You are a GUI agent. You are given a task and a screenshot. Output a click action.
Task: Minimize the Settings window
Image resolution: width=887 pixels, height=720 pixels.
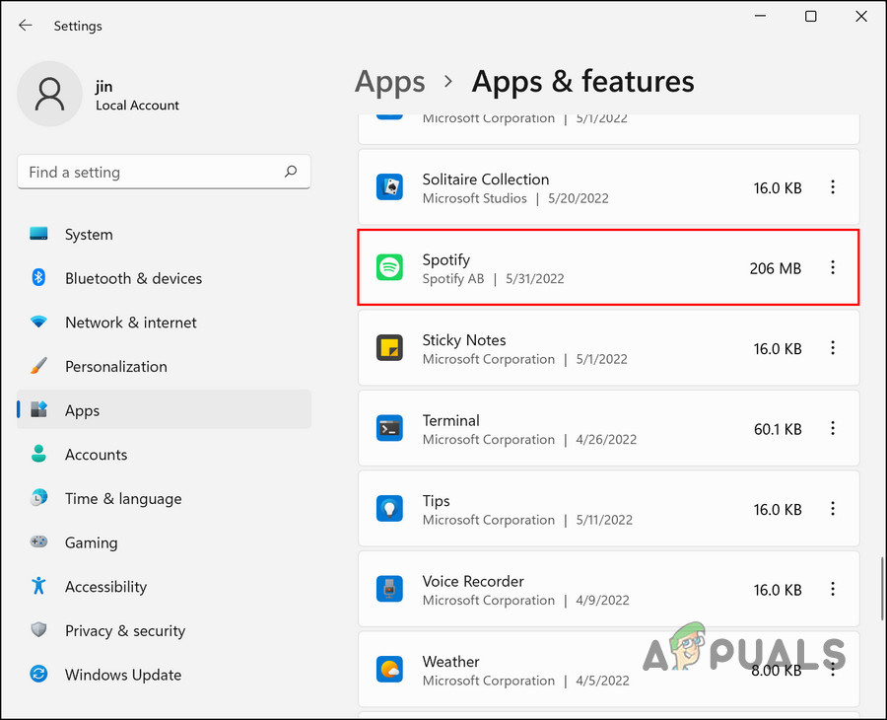pyautogui.click(x=760, y=17)
